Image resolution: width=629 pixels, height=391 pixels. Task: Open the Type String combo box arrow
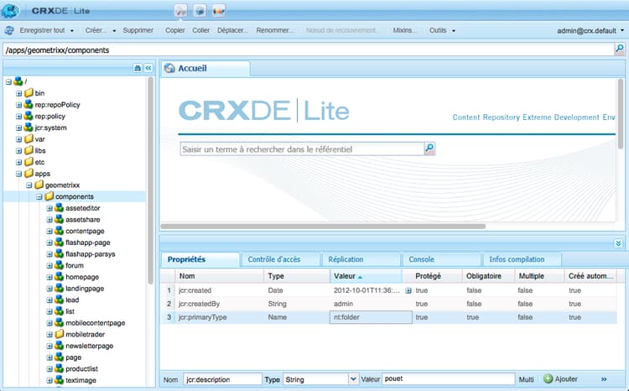click(x=352, y=379)
